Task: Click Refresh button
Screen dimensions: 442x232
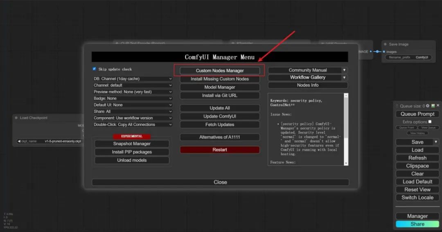Action: pyautogui.click(x=417, y=158)
